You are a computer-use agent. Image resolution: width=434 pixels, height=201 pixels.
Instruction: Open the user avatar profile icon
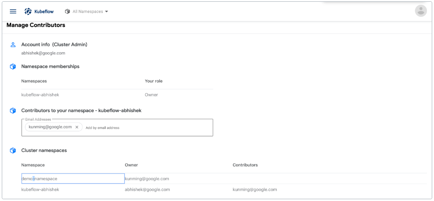point(420,11)
